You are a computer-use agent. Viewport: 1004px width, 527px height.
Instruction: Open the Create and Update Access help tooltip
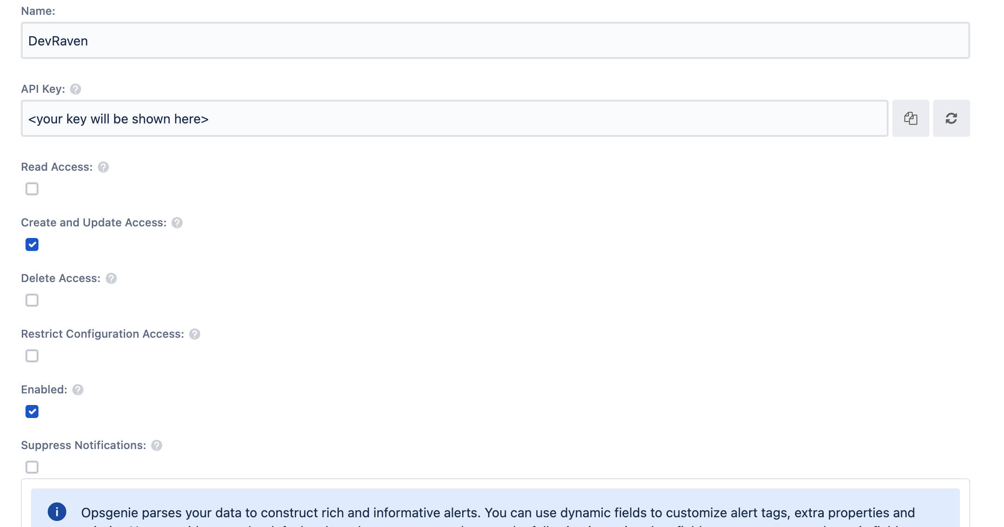[176, 223]
